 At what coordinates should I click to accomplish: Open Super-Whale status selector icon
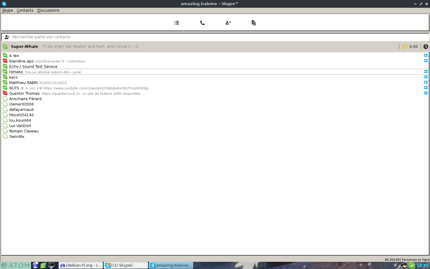click(x=5, y=47)
